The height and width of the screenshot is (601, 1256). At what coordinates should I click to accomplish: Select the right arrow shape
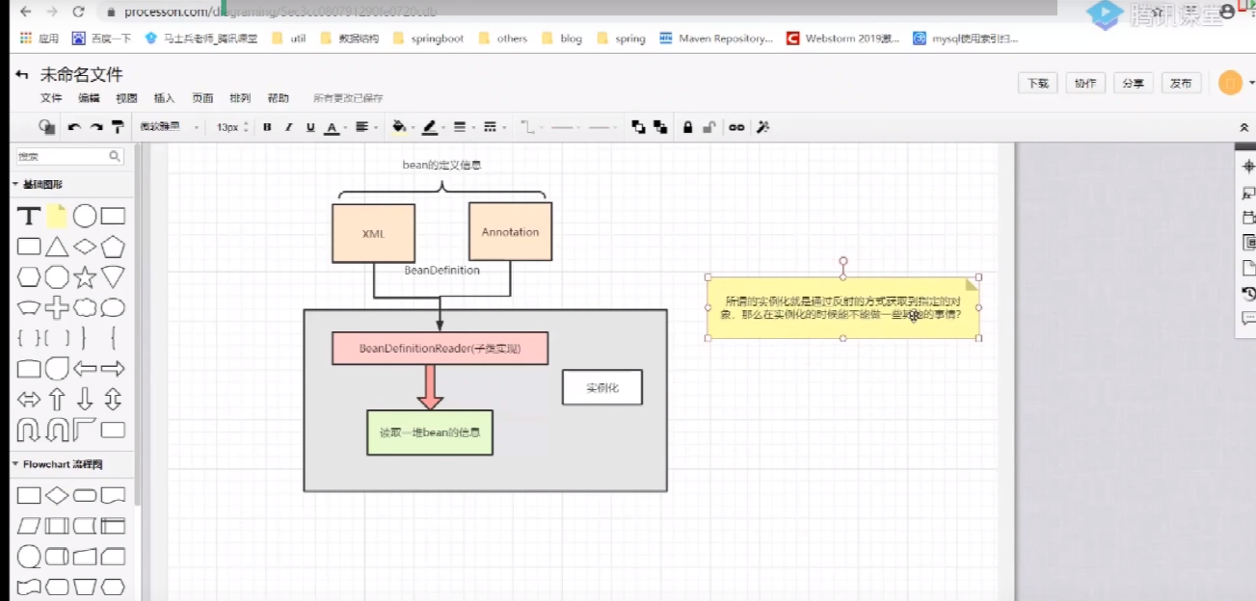[x=113, y=369]
